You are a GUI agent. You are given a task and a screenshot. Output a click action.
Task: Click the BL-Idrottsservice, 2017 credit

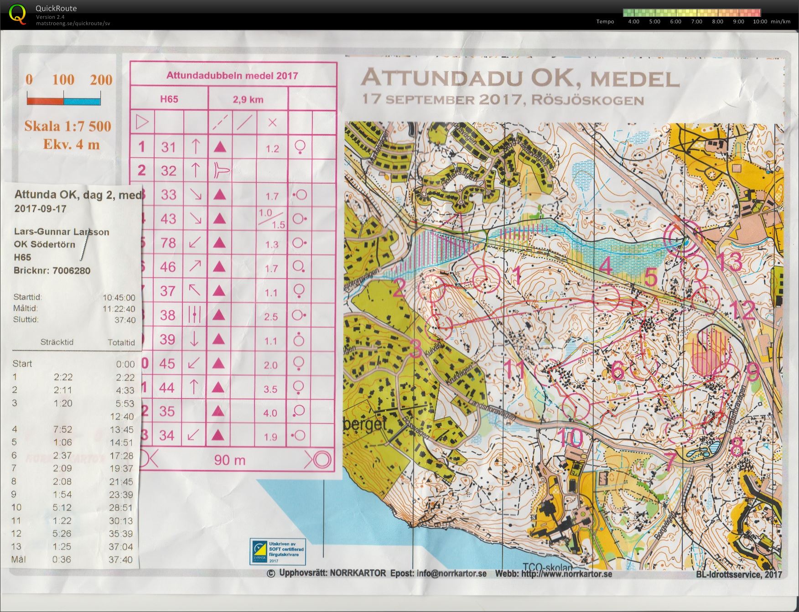tap(739, 575)
